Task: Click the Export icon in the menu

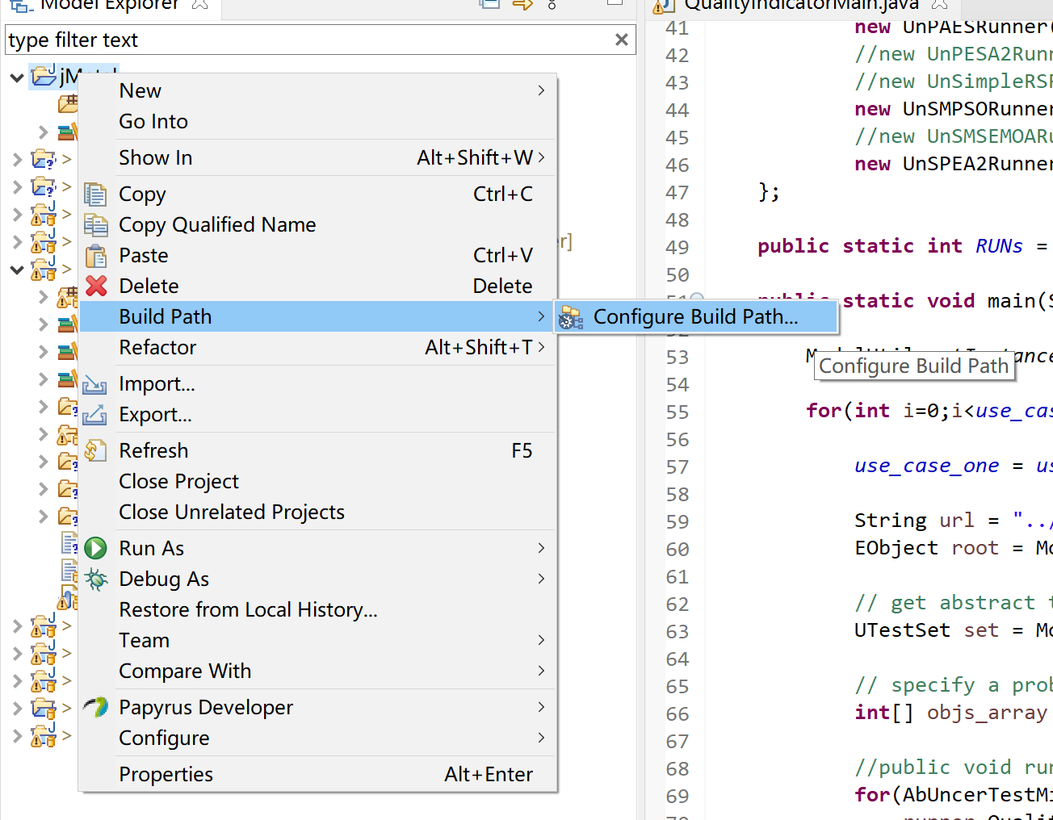Action: click(x=95, y=414)
